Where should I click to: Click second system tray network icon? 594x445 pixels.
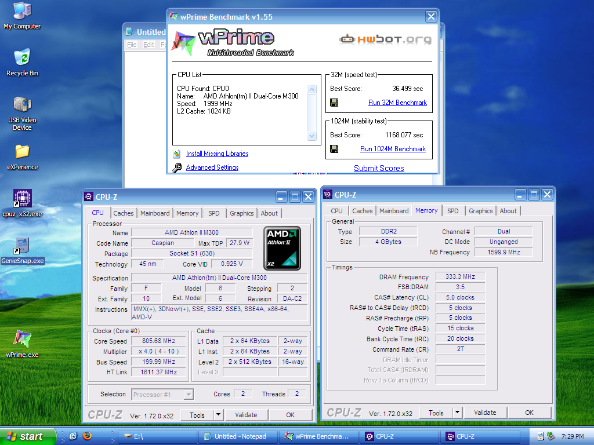tap(551, 436)
